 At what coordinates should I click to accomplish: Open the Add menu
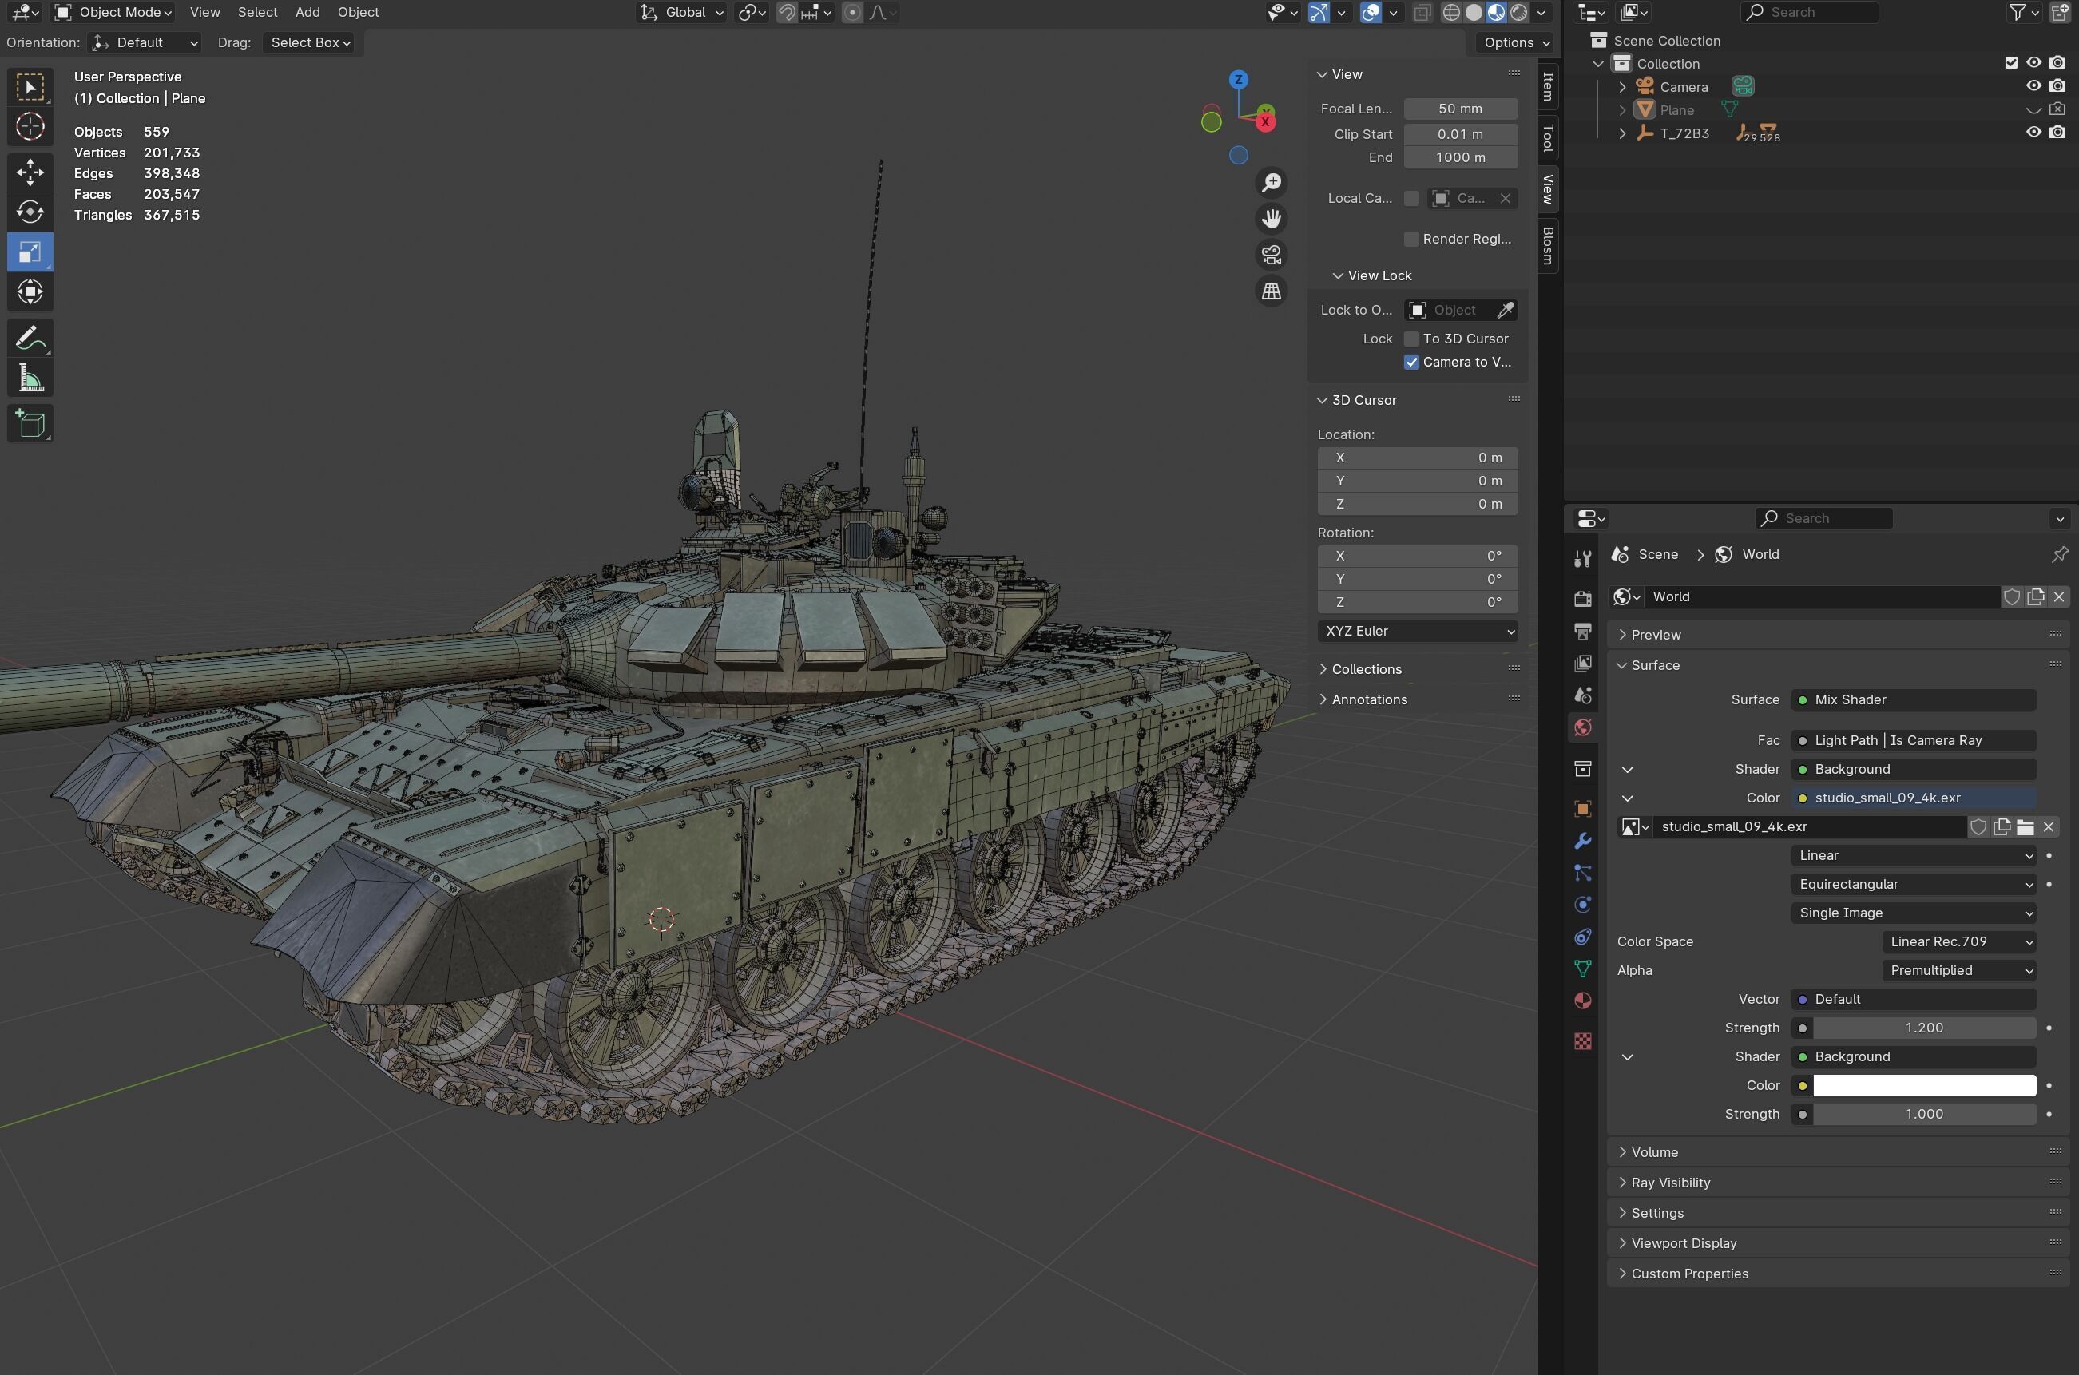coord(307,12)
